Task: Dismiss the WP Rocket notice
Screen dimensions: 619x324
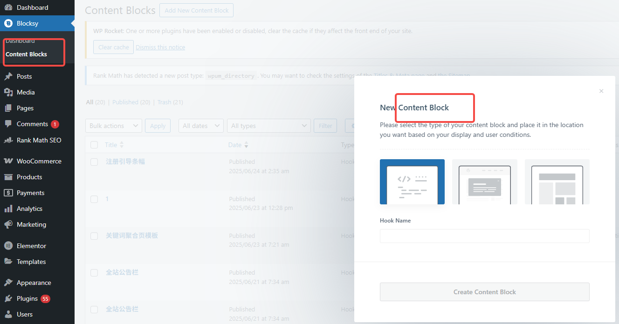Action: coord(160,47)
